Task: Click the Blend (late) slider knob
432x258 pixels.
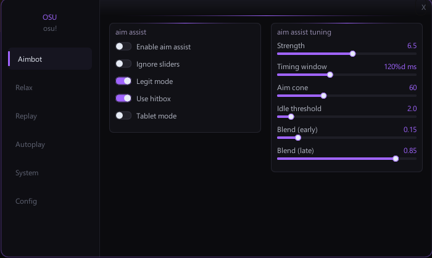Action: pos(396,159)
